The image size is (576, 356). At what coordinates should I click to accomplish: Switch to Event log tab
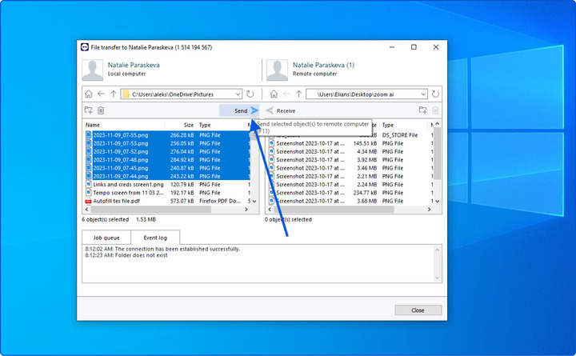click(x=155, y=238)
